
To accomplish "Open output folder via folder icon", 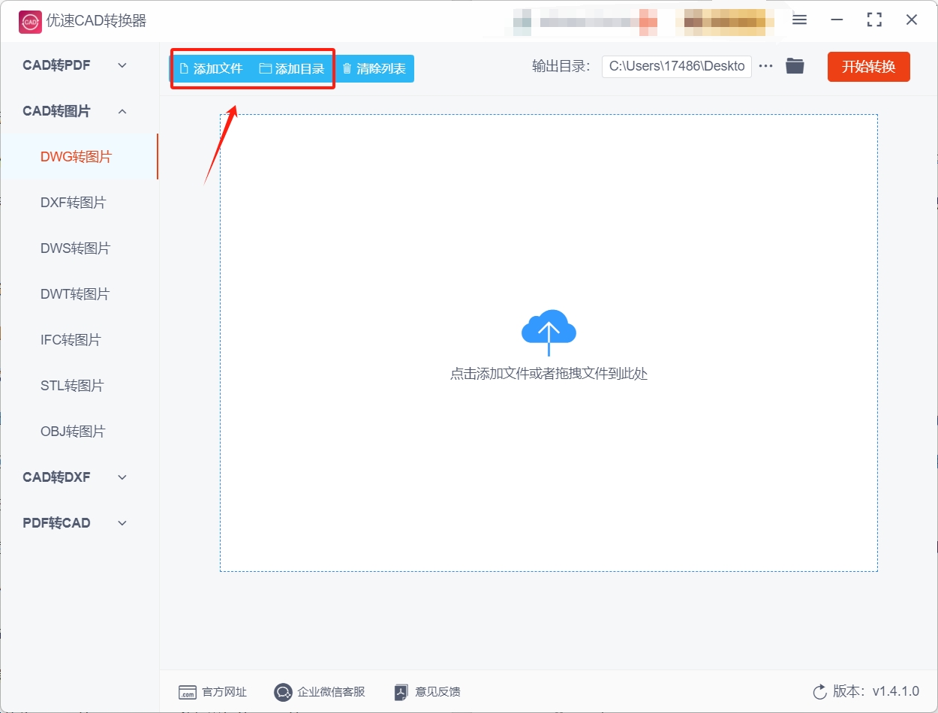I will (795, 66).
